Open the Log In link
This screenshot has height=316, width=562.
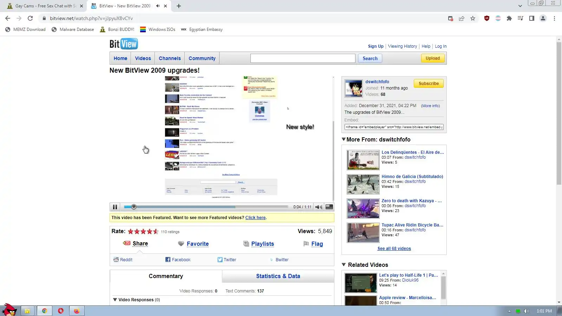(441, 46)
